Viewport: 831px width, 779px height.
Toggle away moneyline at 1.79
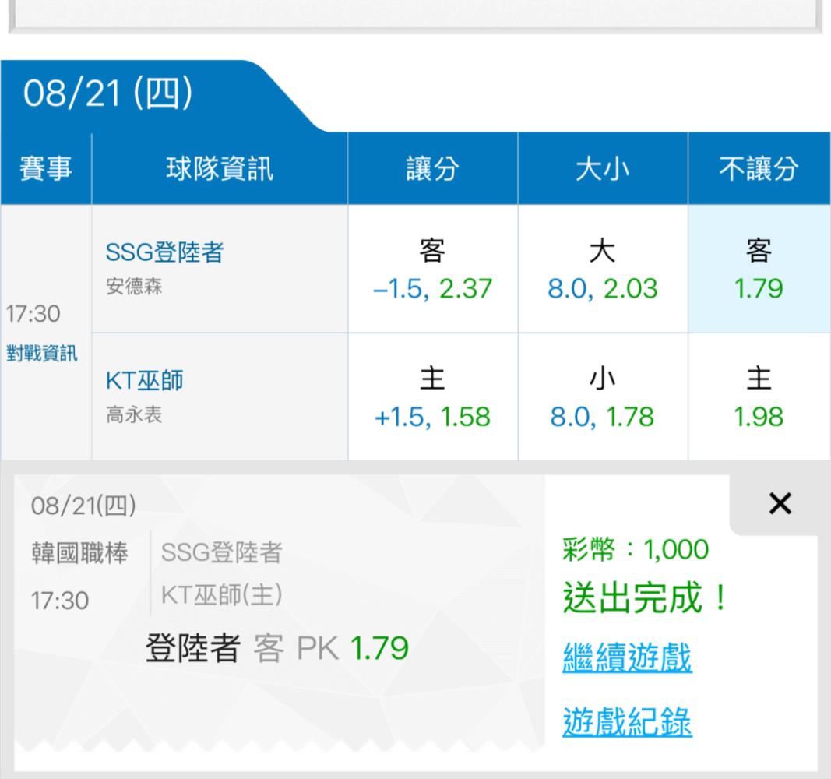click(x=759, y=270)
